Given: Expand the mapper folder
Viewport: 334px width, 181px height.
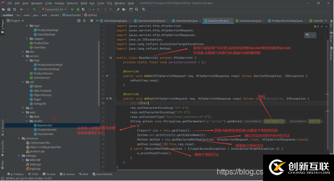Looking at the screenshot, I should (x=27, y=39).
